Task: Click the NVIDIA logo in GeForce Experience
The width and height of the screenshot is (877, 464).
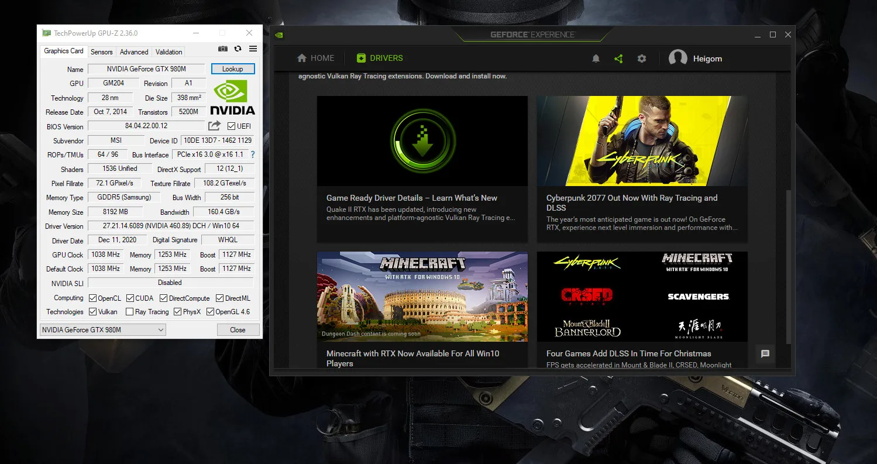Action: coord(280,35)
